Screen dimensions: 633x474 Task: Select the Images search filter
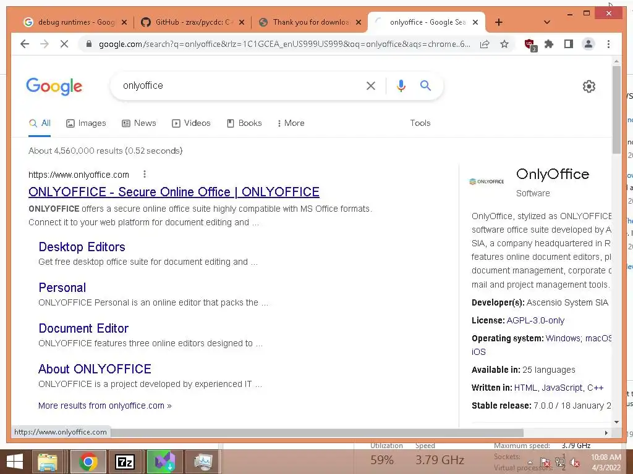[86, 123]
